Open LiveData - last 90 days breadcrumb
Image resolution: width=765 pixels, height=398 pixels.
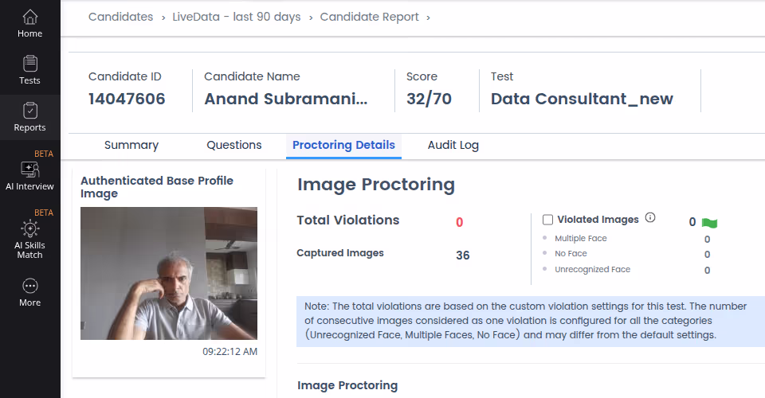click(237, 17)
